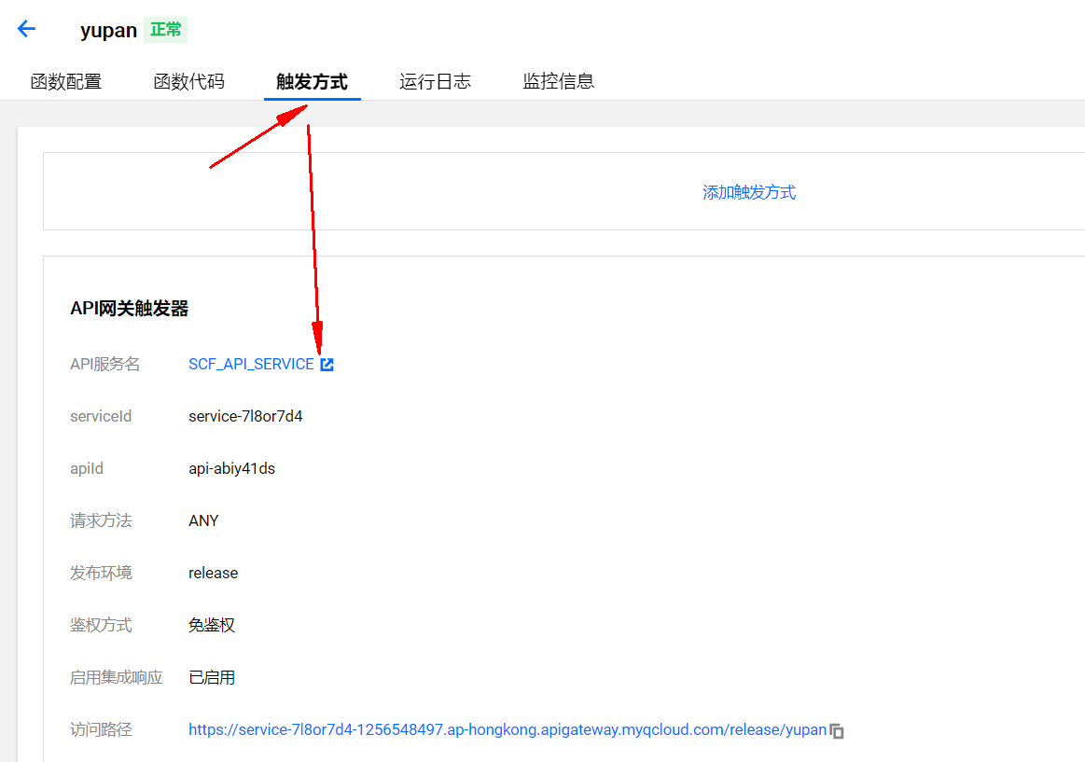
Task: Click the 添加触发方式 link
Action: (748, 192)
